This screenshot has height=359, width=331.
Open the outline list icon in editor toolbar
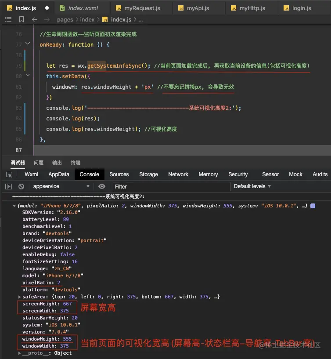tap(8, 19)
